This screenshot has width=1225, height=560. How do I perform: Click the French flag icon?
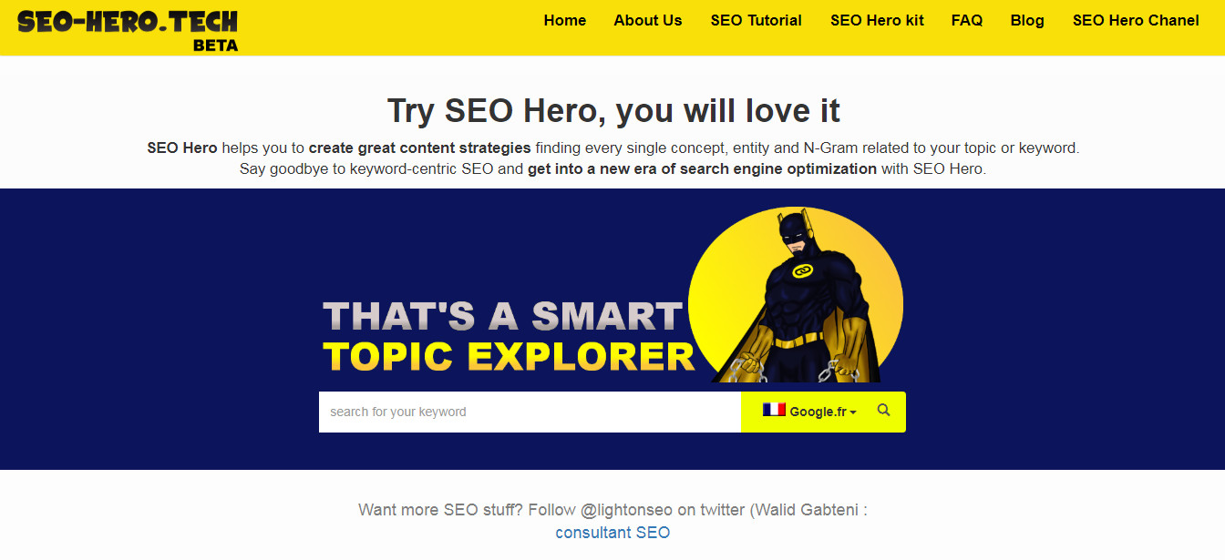coord(774,411)
